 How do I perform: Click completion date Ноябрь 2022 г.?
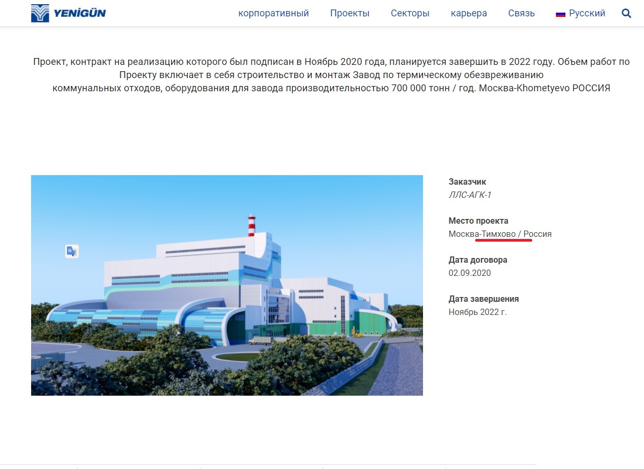(477, 312)
